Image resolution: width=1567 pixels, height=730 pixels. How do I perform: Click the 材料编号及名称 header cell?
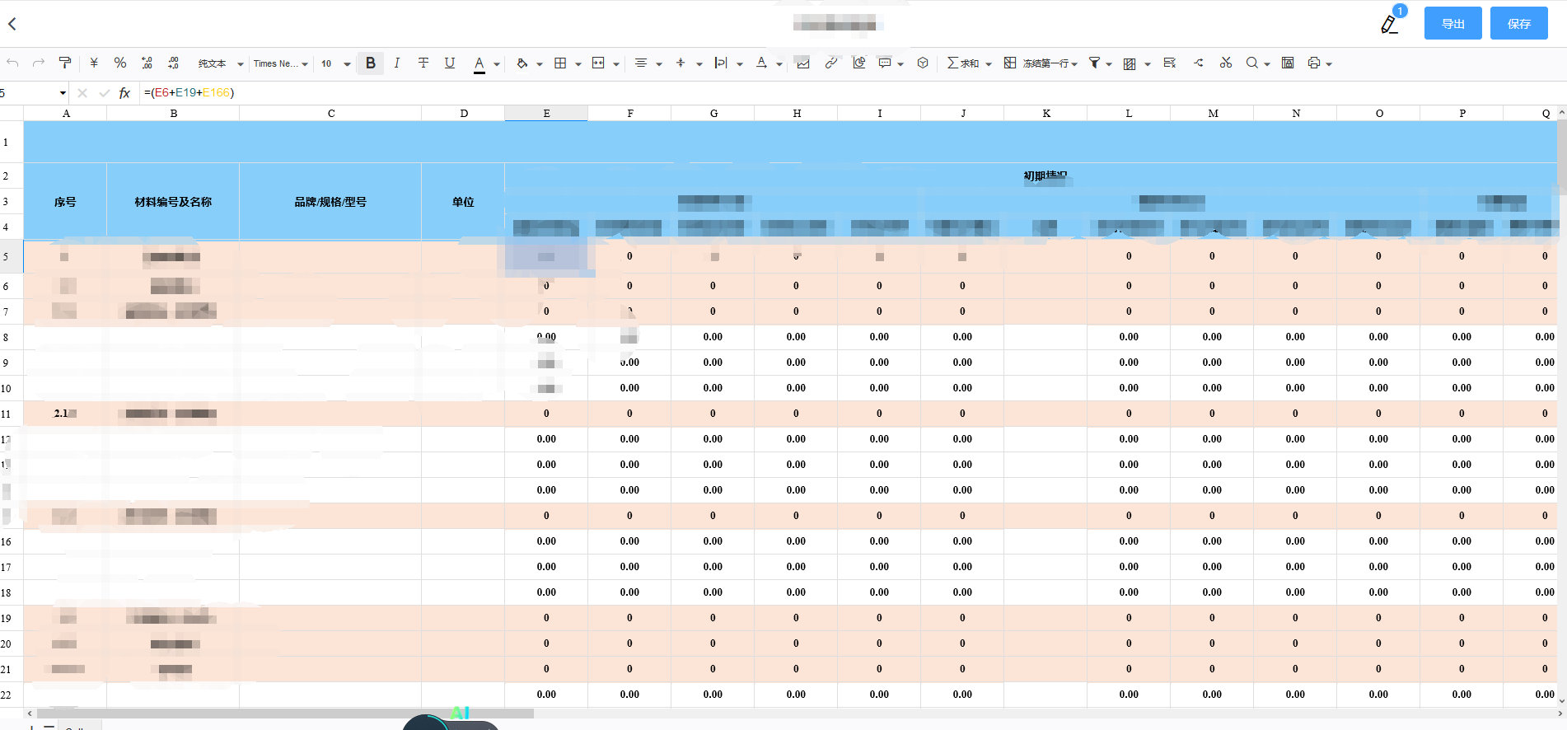coord(173,202)
